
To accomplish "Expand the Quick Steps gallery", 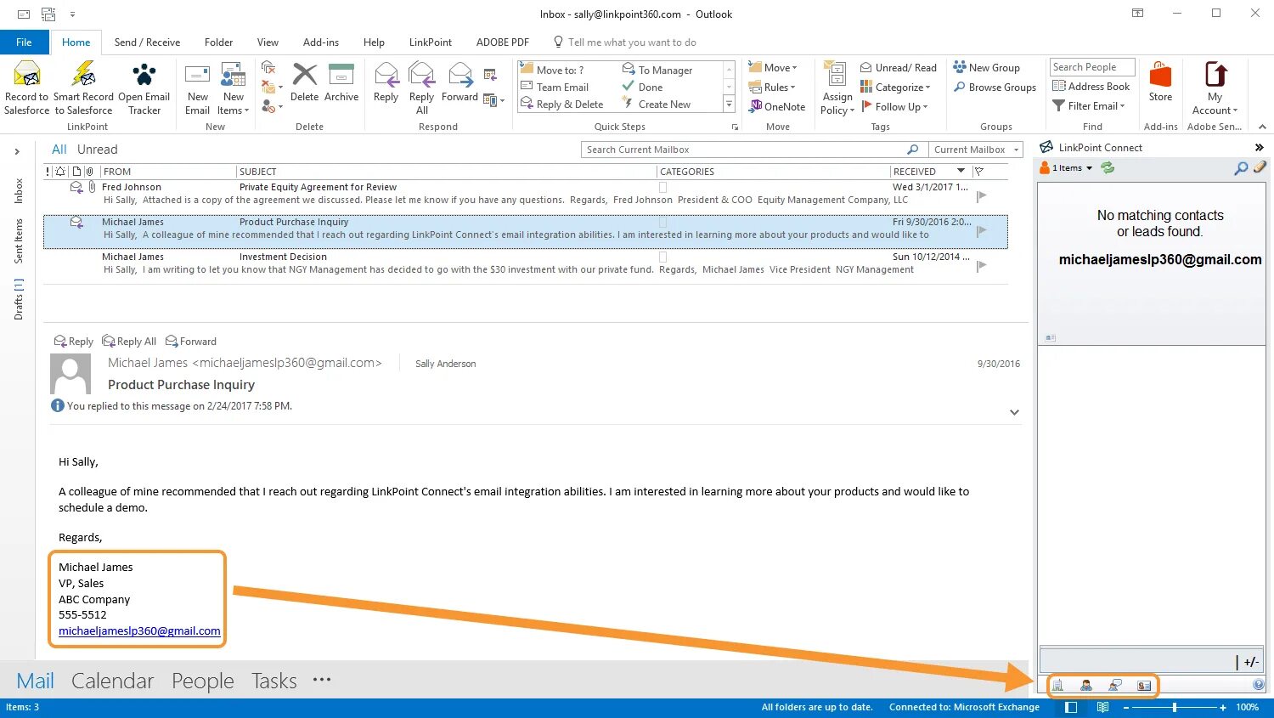I will (x=729, y=104).
